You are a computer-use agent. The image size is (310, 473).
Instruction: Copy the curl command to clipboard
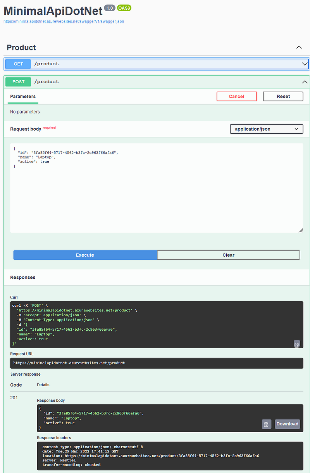297,344
